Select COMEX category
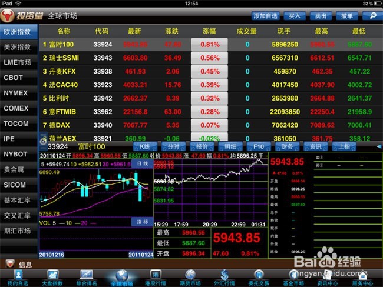383x287 pixels. point(19,108)
